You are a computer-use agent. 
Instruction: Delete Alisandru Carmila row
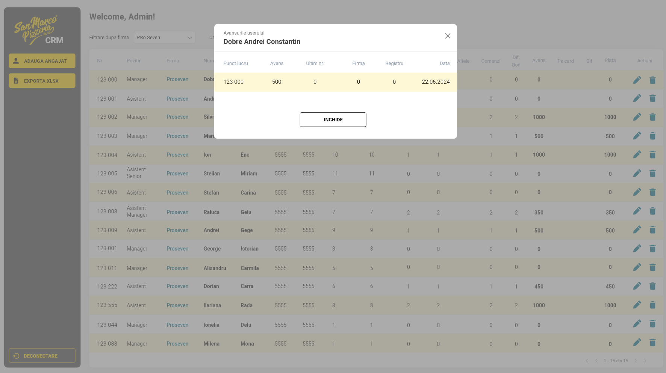(652, 267)
